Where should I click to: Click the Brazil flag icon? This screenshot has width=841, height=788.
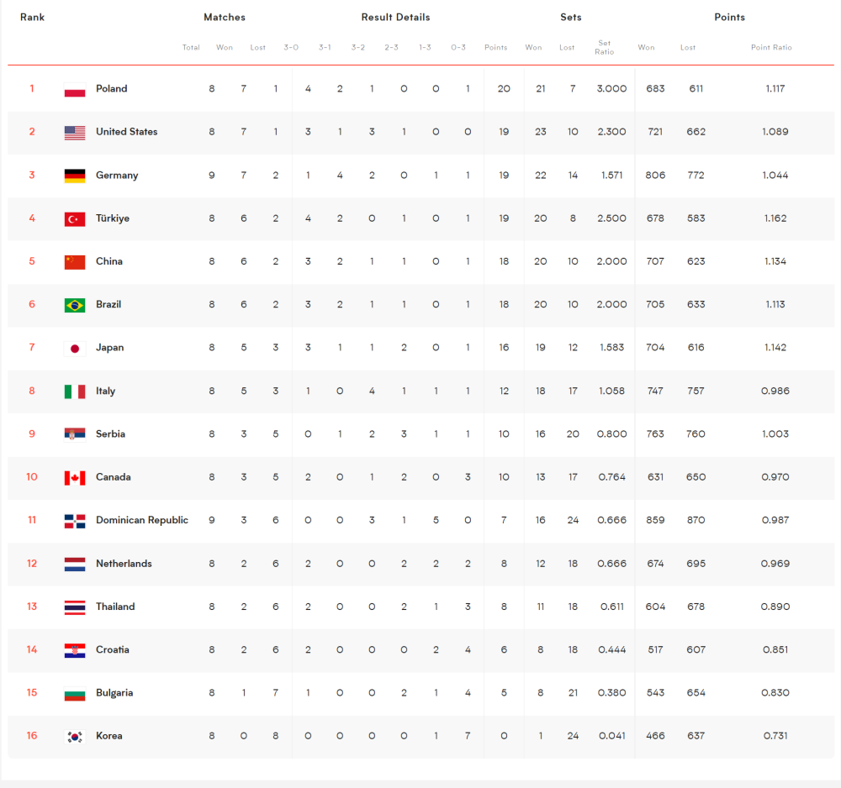(75, 305)
